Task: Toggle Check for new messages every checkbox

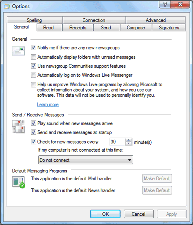Action: (33, 142)
